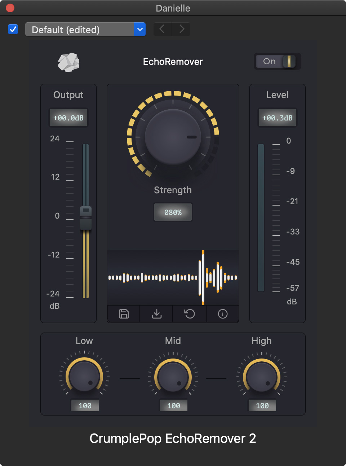The width and height of the screenshot is (346, 466).
Task: Click the Output panel label
Action: coord(68,95)
